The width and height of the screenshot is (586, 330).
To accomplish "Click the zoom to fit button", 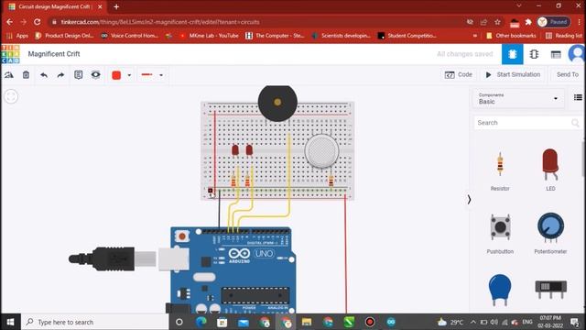I will (11, 96).
